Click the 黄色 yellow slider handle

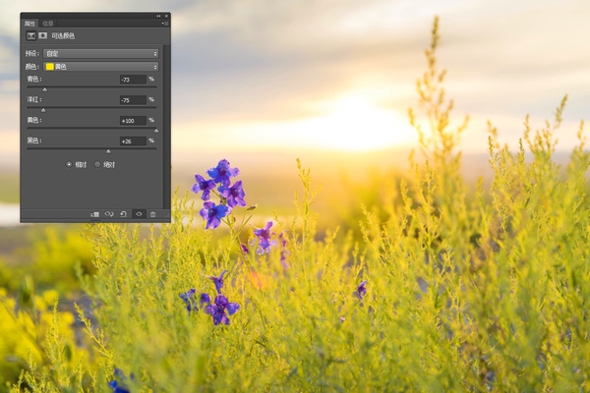pos(156,131)
